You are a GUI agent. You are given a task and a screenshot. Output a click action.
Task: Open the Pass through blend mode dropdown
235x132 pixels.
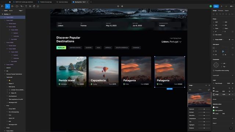218,83
